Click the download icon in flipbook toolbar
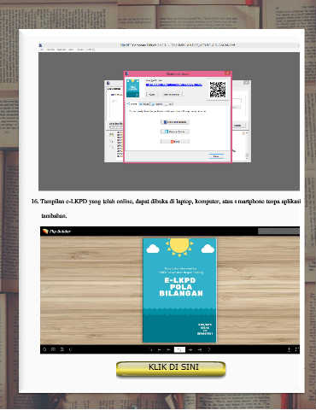Viewport: 316px width, 410px height. (289, 349)
